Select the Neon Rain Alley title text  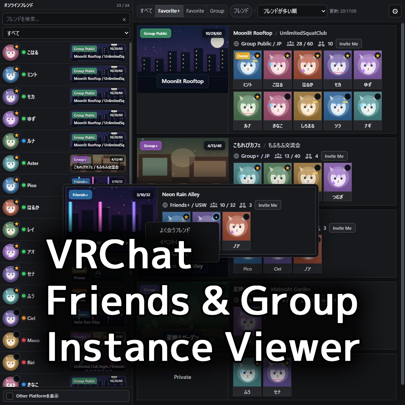[x=180, y=194]
